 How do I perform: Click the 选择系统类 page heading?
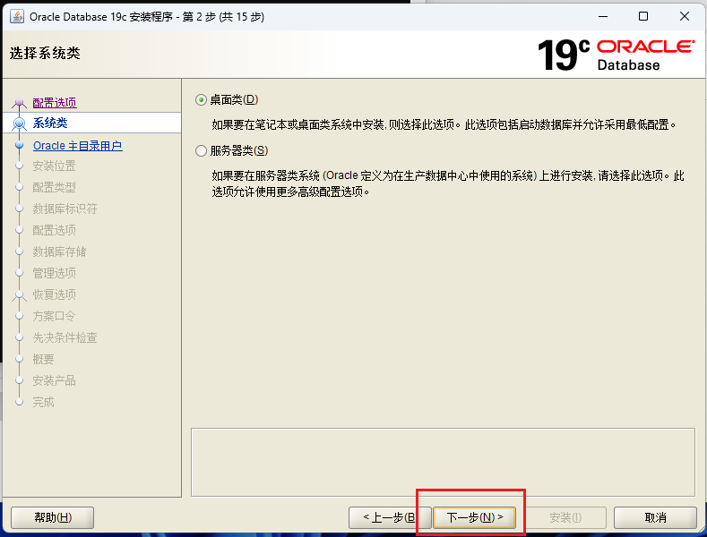pyautogui.click(x=45, y=53)
